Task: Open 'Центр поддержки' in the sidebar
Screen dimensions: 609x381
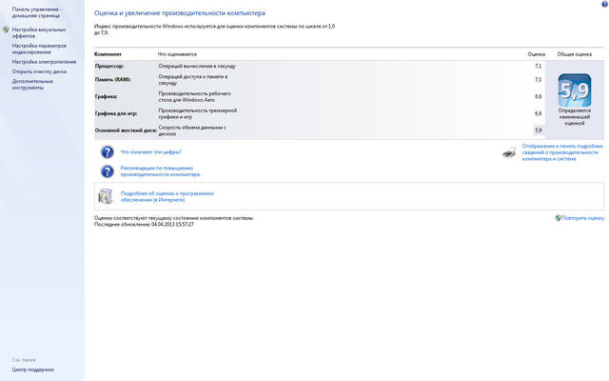Action: coord(33,369)
